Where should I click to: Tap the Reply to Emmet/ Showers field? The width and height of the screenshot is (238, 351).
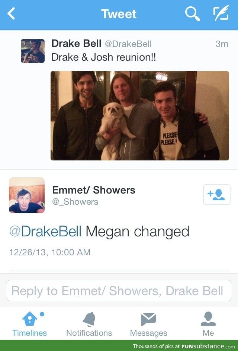tap(119, 290)
